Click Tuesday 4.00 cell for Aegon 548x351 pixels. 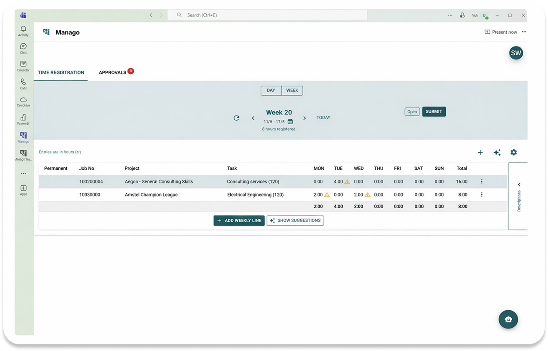(338, 182)
